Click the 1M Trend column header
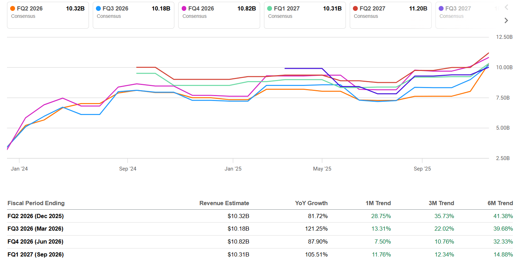This screenshot has width=515, height=260. [378, 203]
